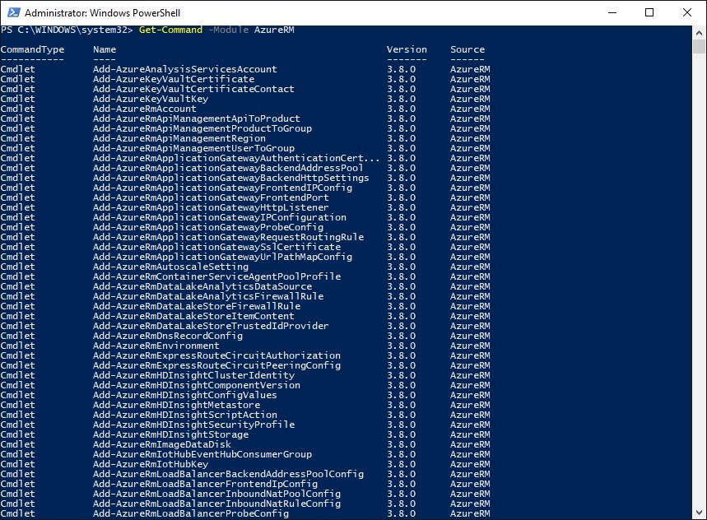Click Add-AzureRmDnsRecordConfig text
Screen dimensions: 707x520
(168, 337)
